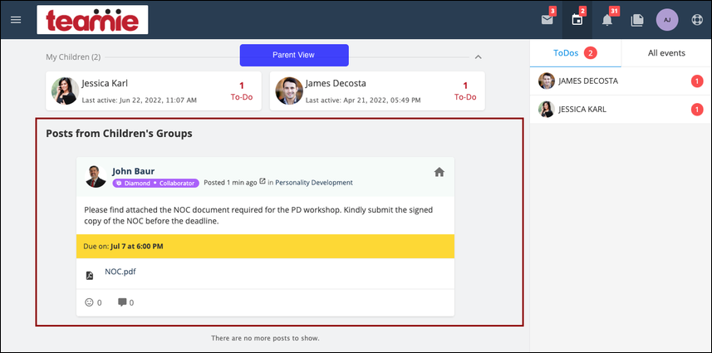
Task: Click James Decosta's profile photo in card
Action: [x=289, y=91]
